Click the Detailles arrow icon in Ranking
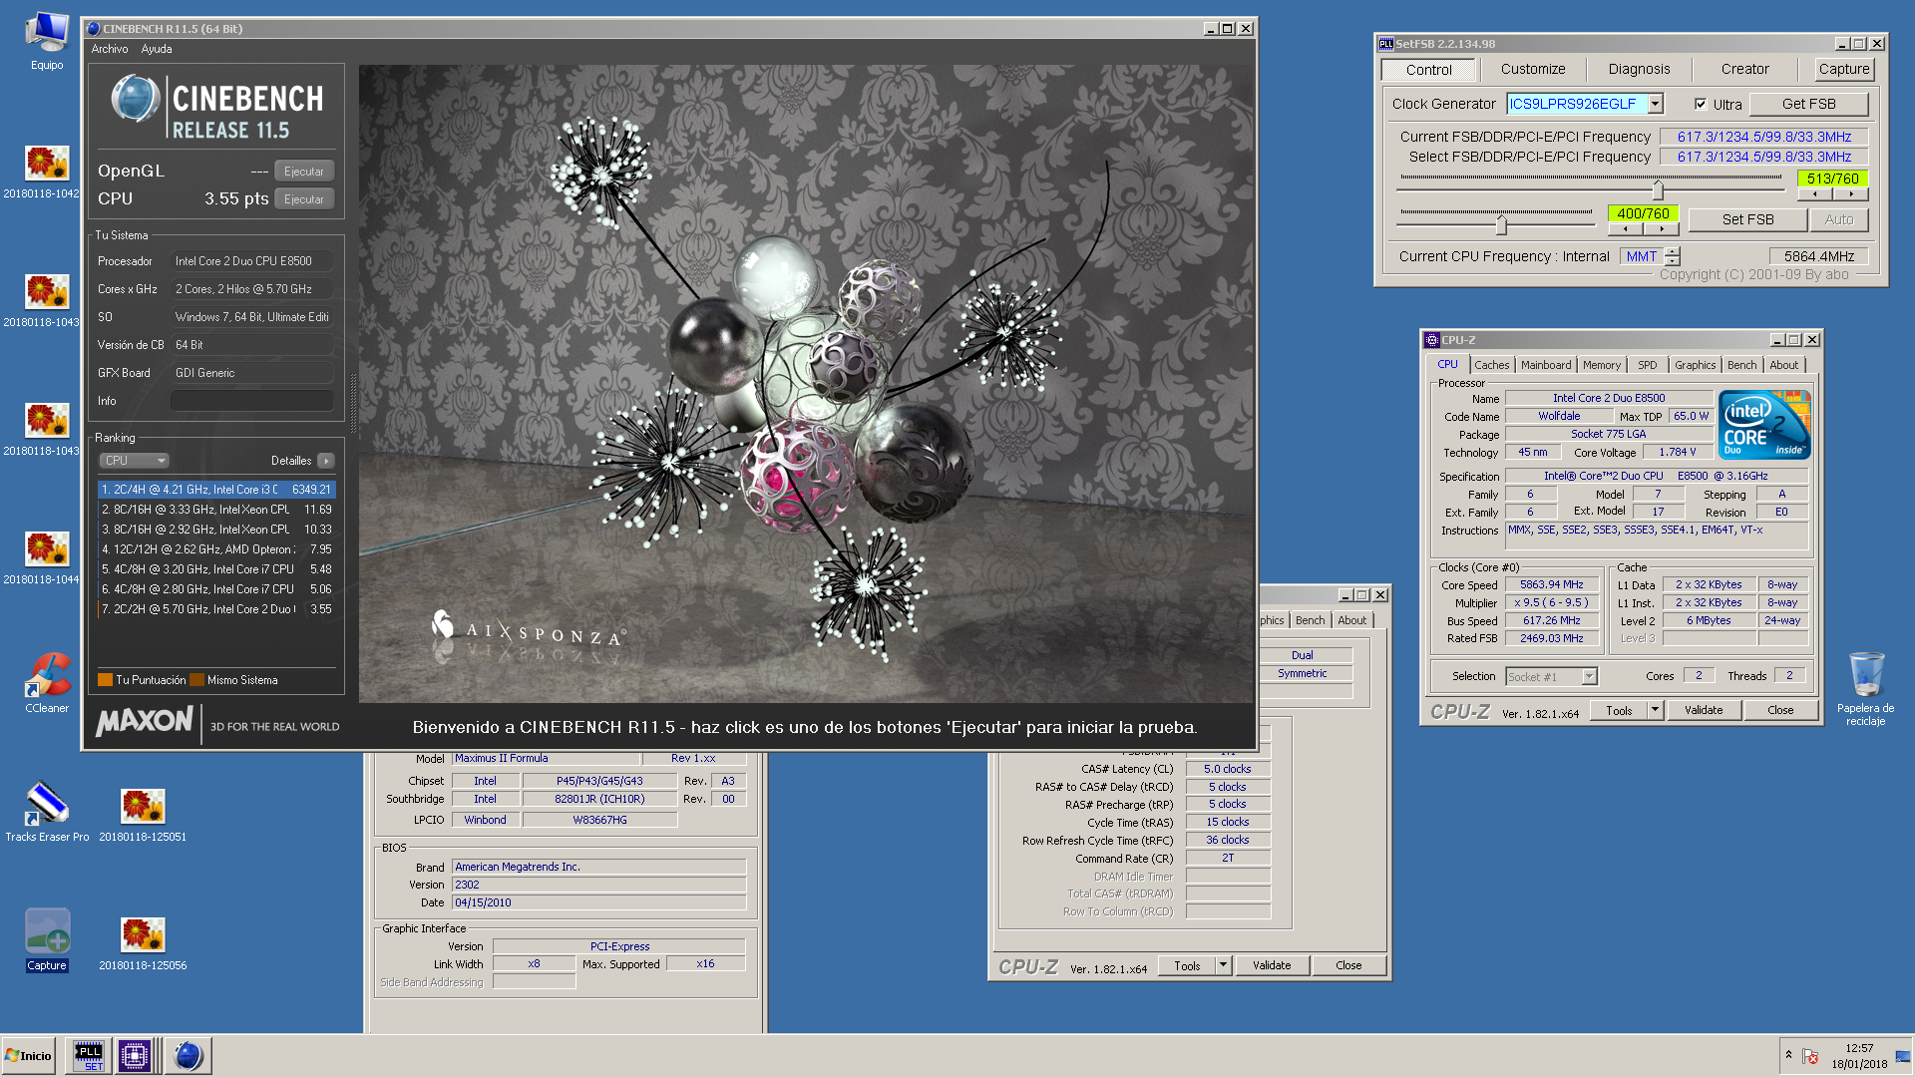1915x1077 pixels. coord(325,461)
